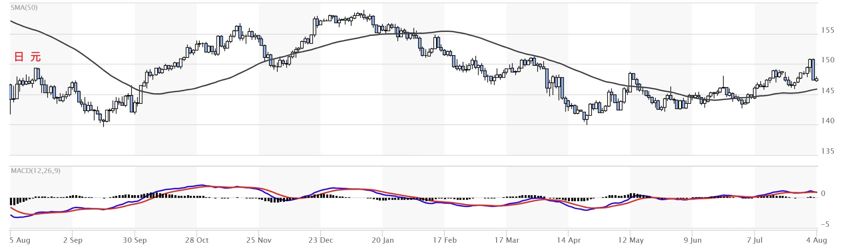Pick the 30 Sep date label
This screenshot has height=248, width=848.
coord(135,240)
